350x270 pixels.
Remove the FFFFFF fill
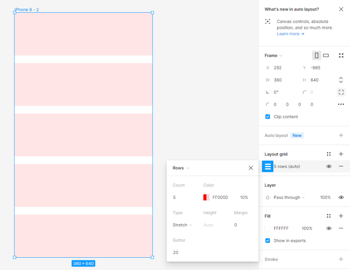[341, 228]
